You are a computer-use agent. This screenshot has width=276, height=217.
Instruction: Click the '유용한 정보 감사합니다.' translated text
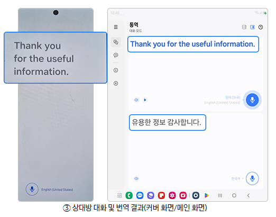167,122
